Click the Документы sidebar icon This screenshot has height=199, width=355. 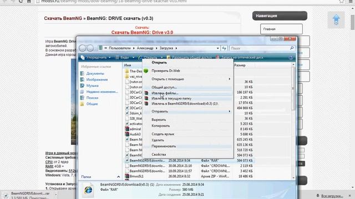[x=82, y=74]
